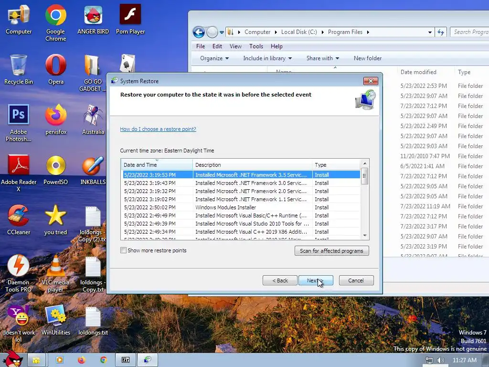Expand the arrow after 'Program Files' breadcrumb
This screenshot has width=489, height=367.
pos(368,32)
